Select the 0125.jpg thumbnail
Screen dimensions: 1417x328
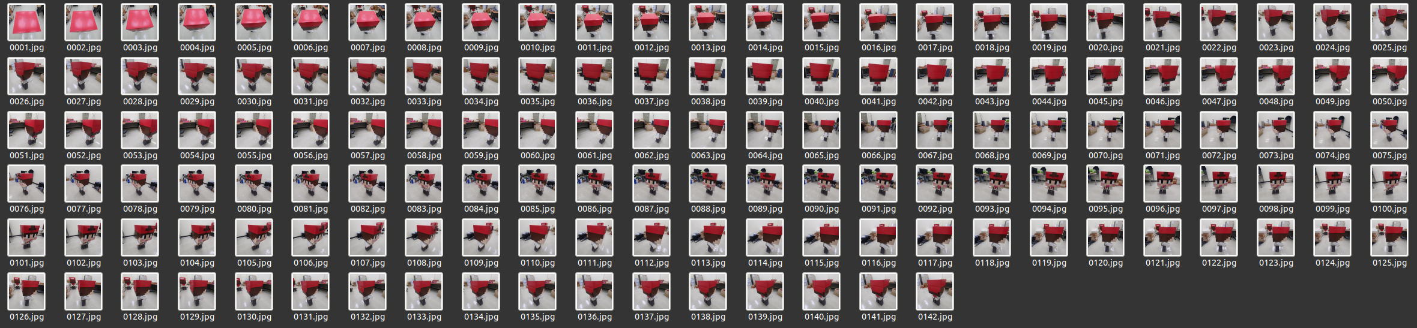coord(1389,237)
